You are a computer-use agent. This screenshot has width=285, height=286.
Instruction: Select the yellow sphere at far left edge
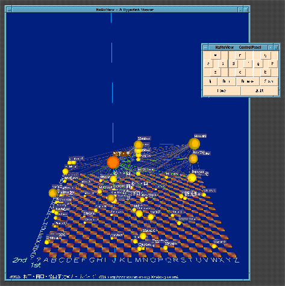point(53,193)
